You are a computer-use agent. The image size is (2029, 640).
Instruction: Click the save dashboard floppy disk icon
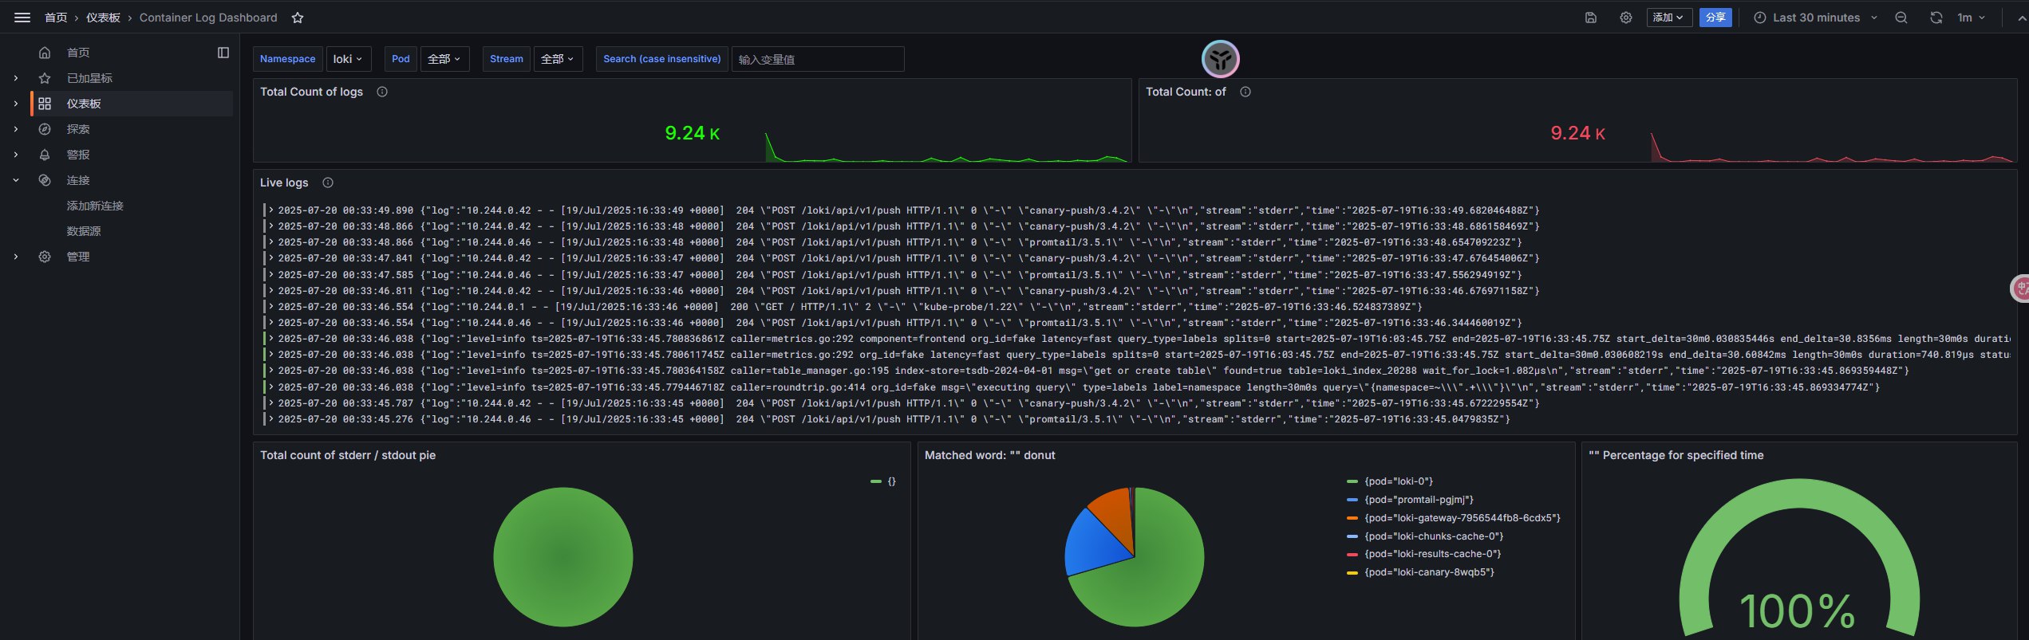[1590, 18]
